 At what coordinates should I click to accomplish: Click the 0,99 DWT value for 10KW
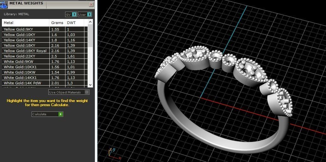(x=71, y=73)
